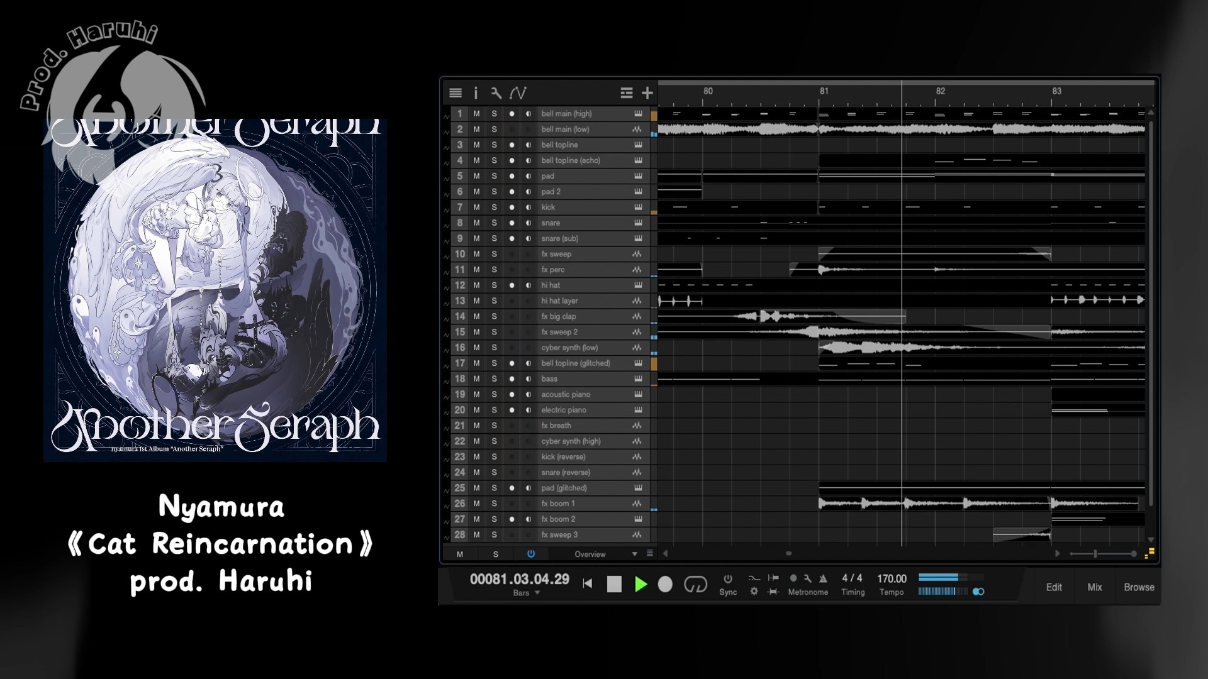Toggle the global power button beside Overview

(531, 554)
